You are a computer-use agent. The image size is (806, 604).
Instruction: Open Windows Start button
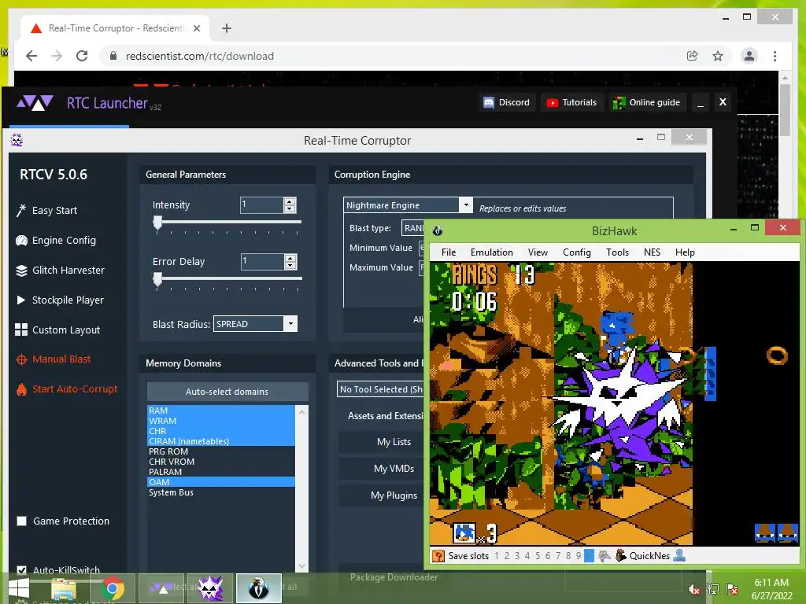tap(19, 588)
